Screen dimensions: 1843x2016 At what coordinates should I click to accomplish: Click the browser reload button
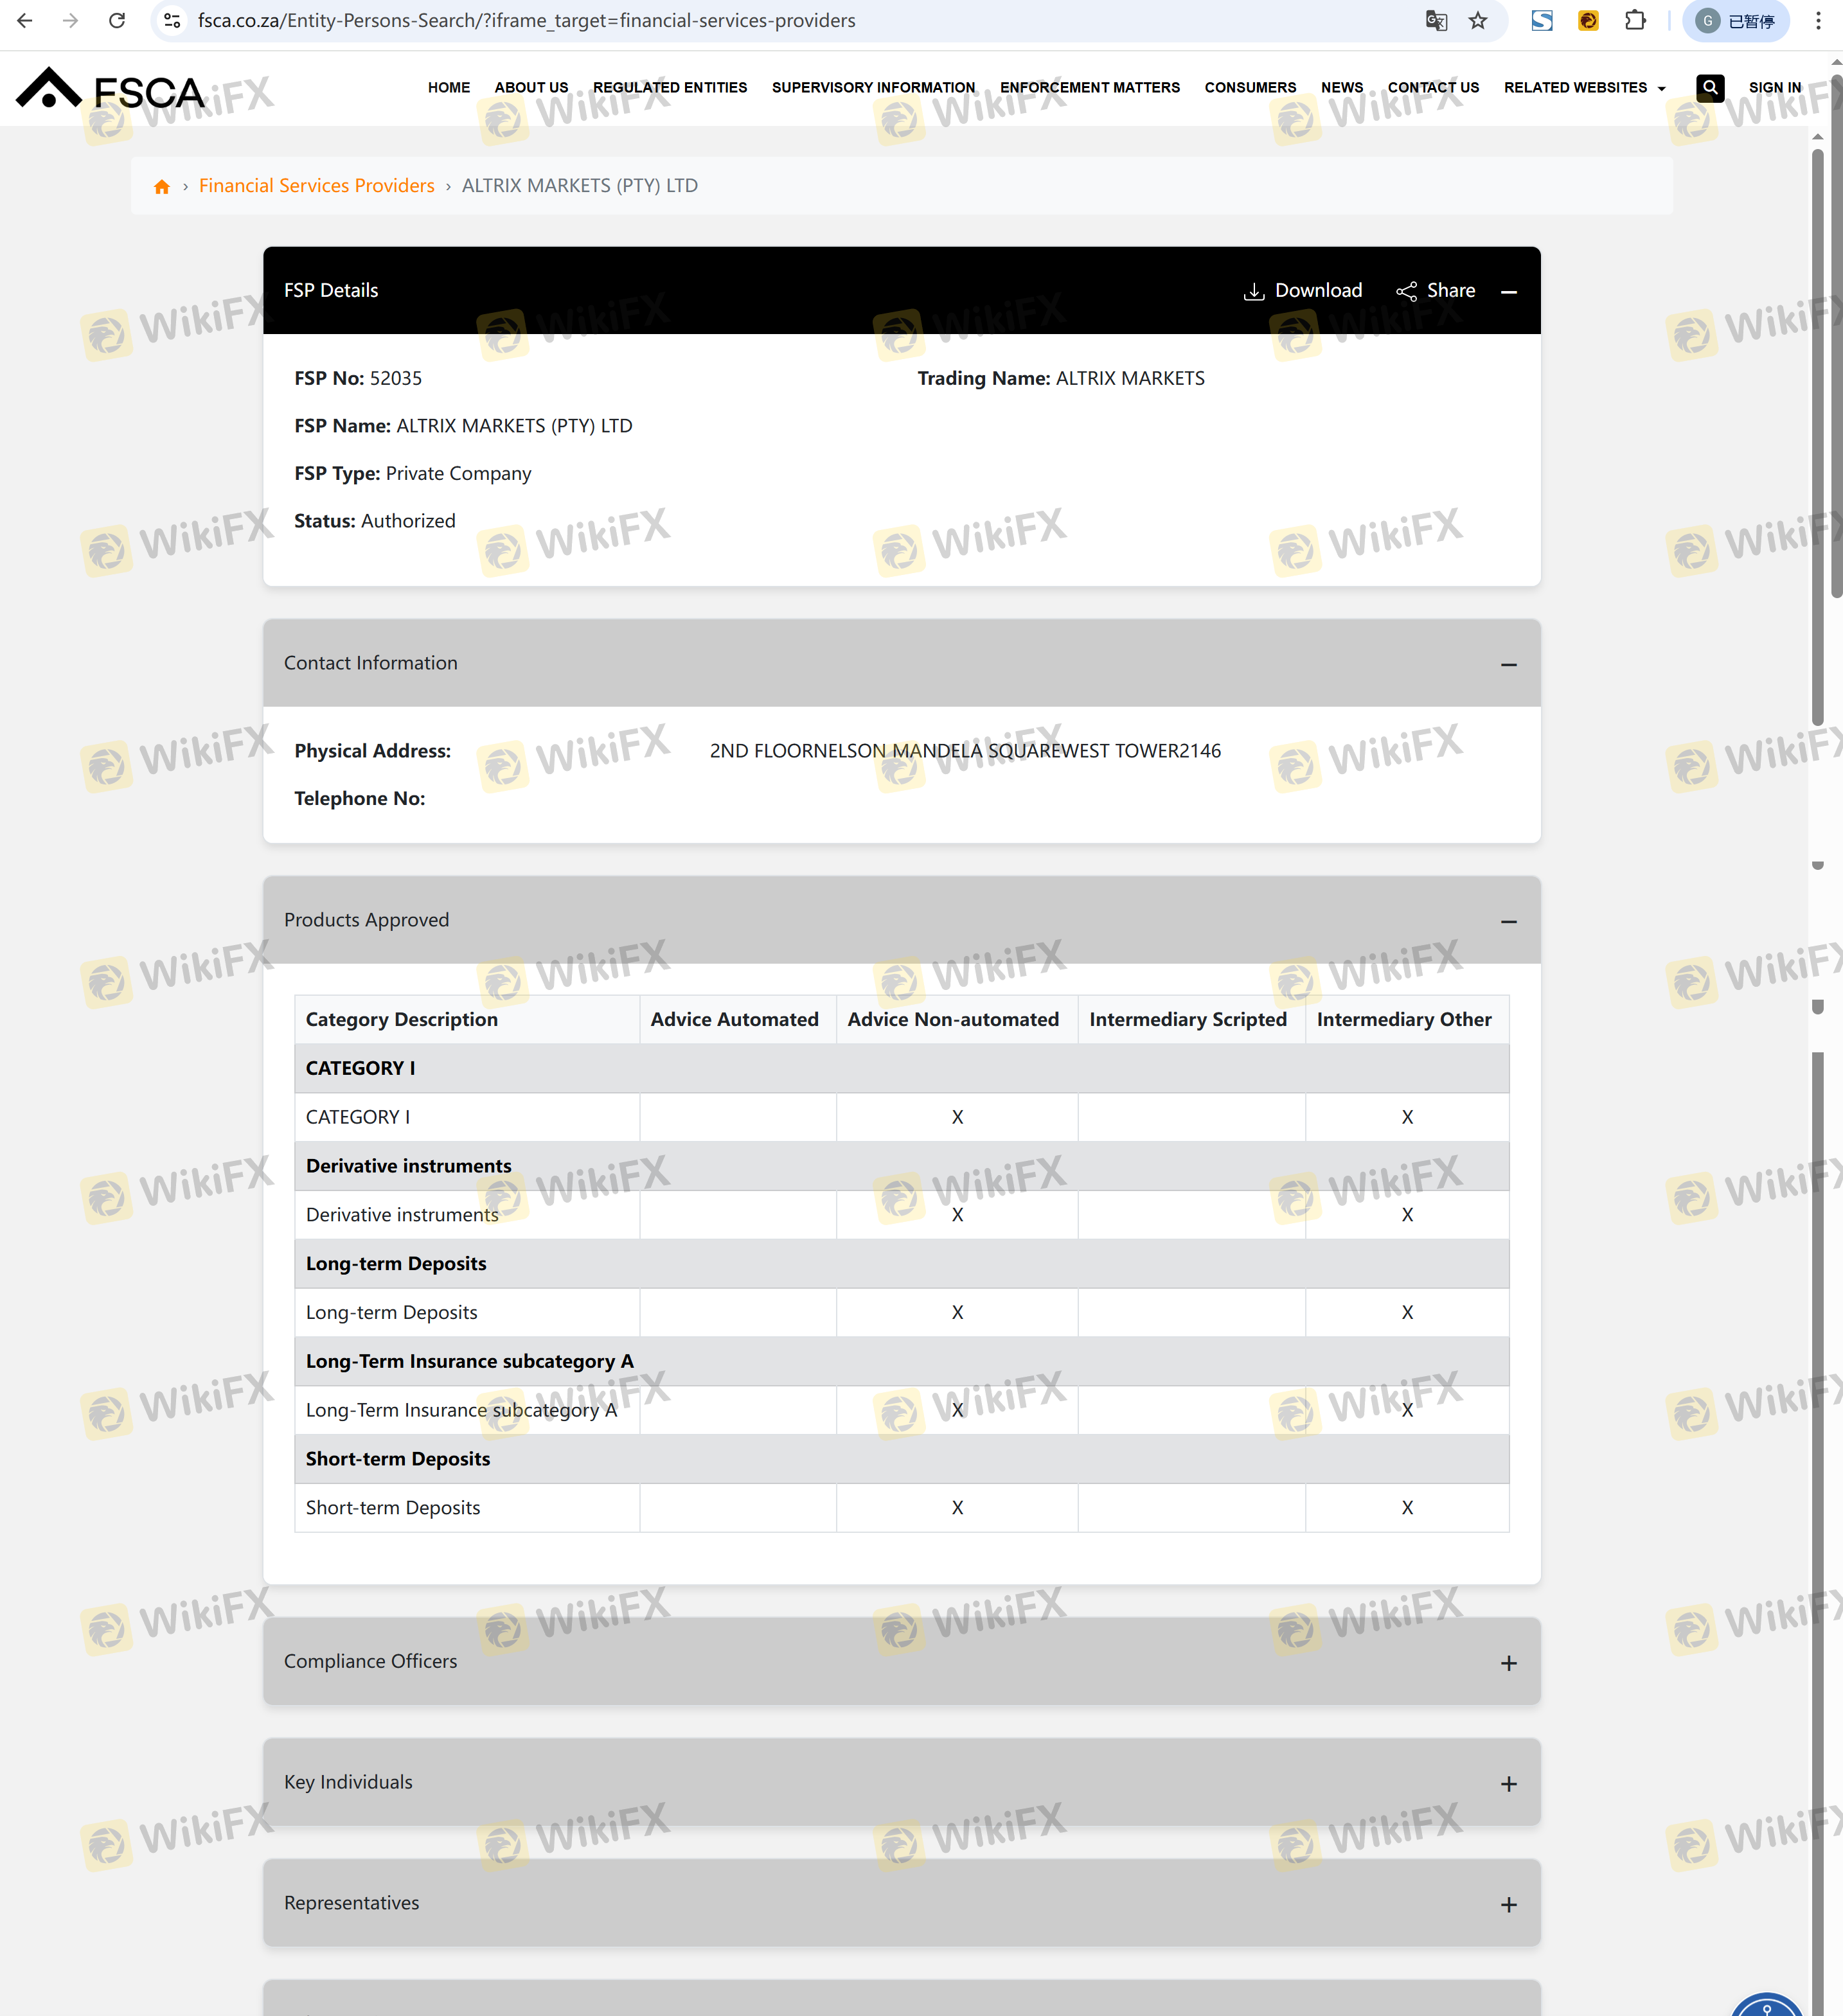(117, 21)
